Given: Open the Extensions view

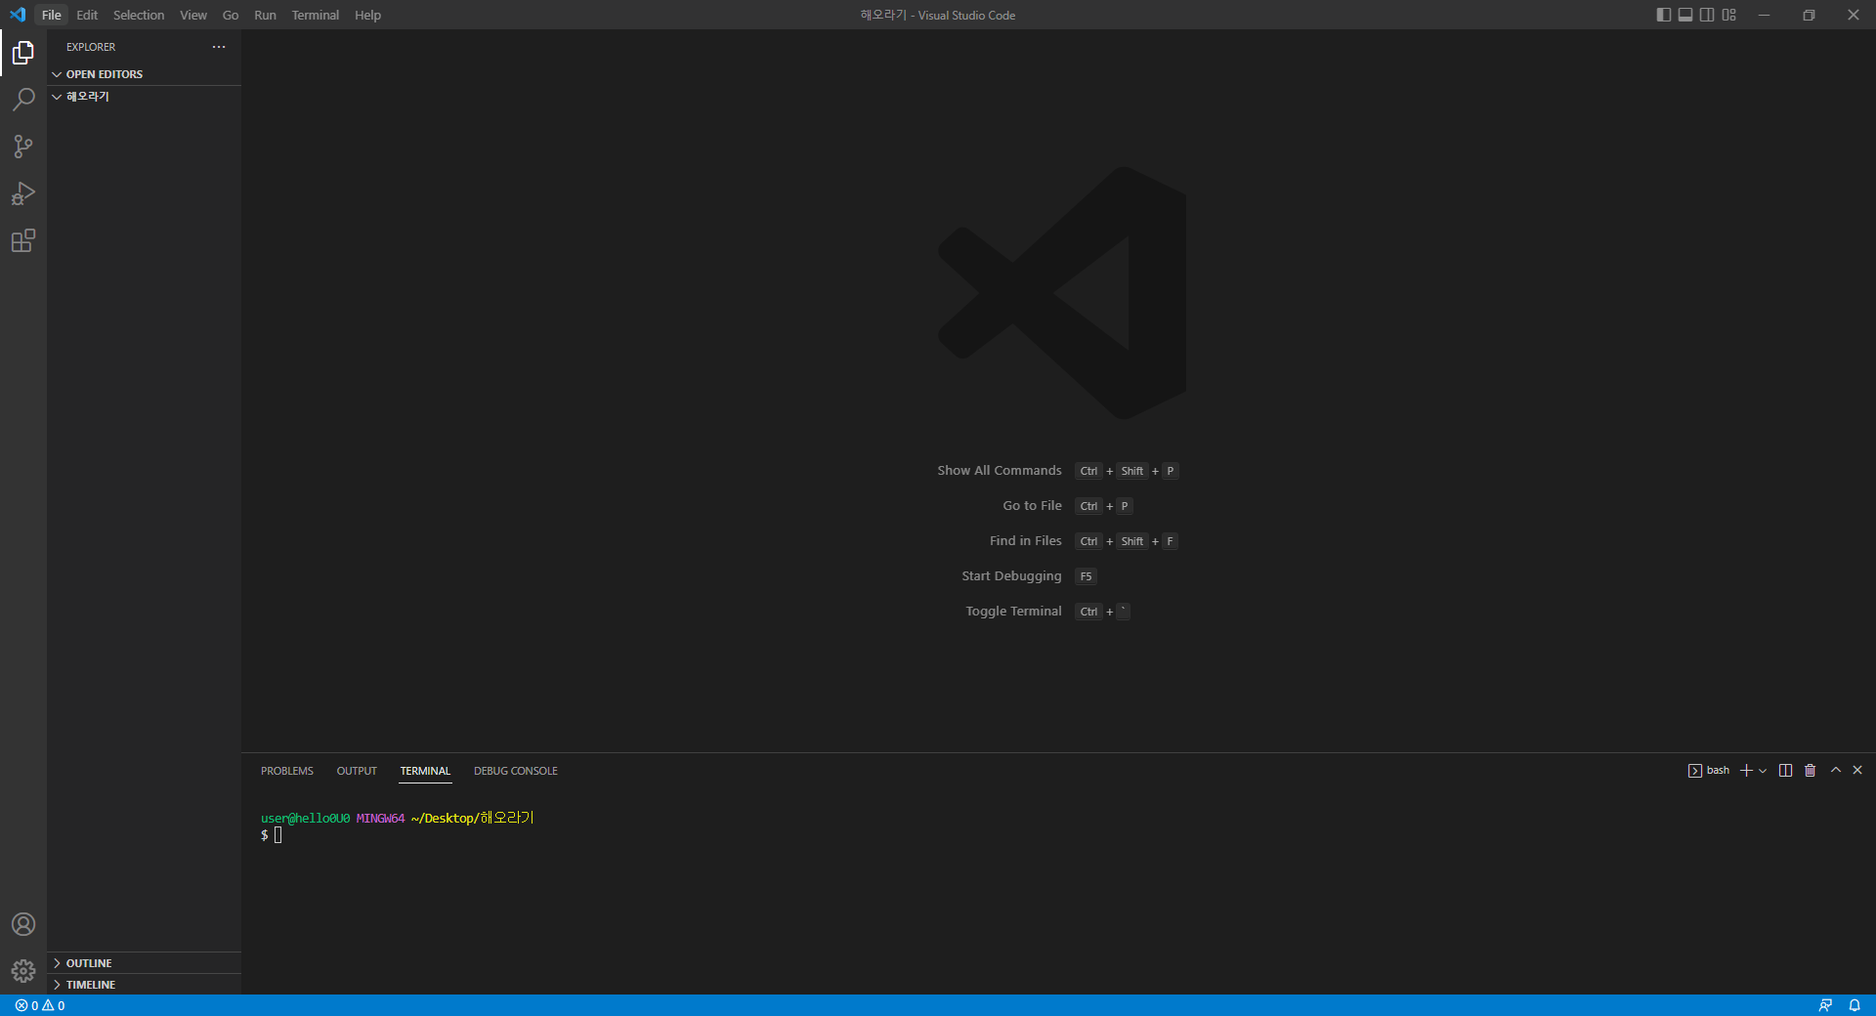Looking at the screenshot, I should pyautogui.click(x=23, y=240).
